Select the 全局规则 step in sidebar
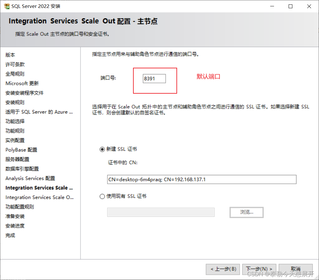 tap(15, 74)
